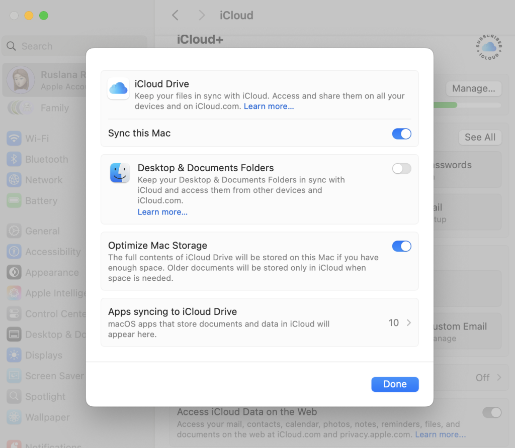Toggle Access iCloud Data on the Web

point(492,412)
